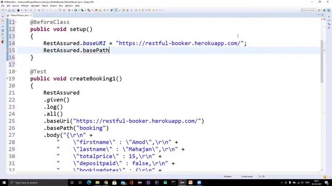Open File Explorer from the taskbar
This screenshot has width=332, height=186.
click(97, 182)
